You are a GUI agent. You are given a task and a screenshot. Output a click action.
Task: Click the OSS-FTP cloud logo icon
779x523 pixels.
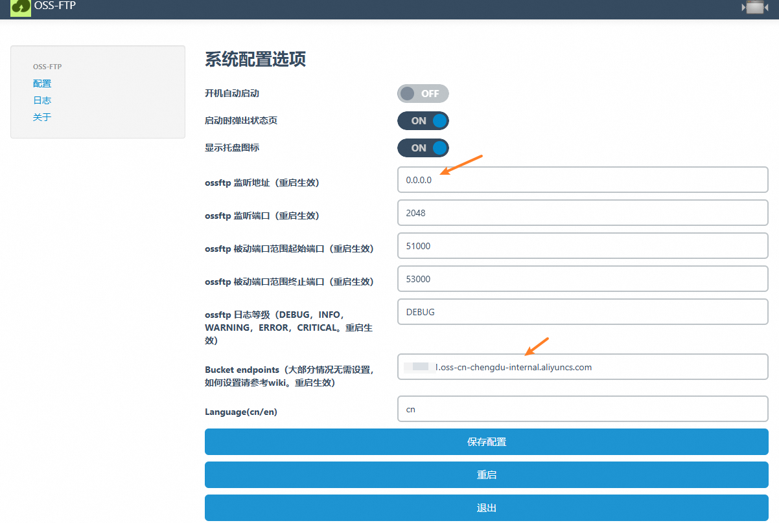tap(21, 6)
